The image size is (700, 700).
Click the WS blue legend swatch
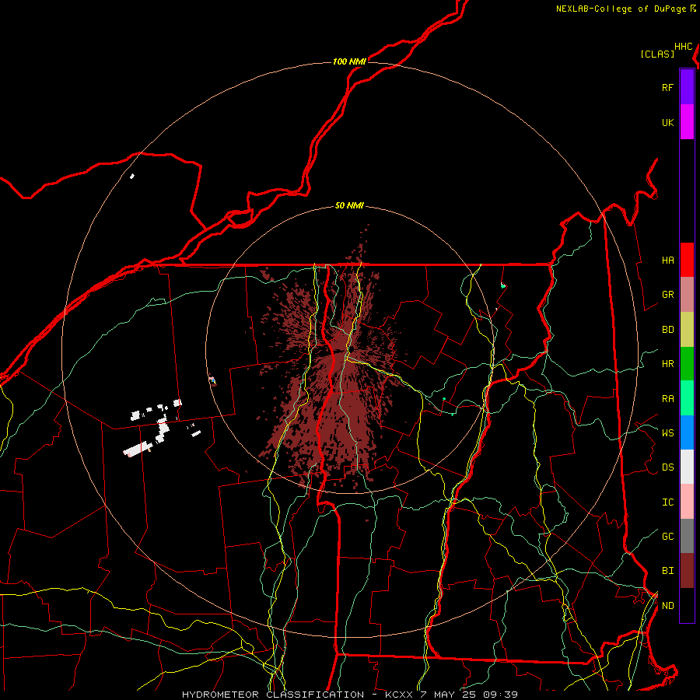tap(687, 432)
